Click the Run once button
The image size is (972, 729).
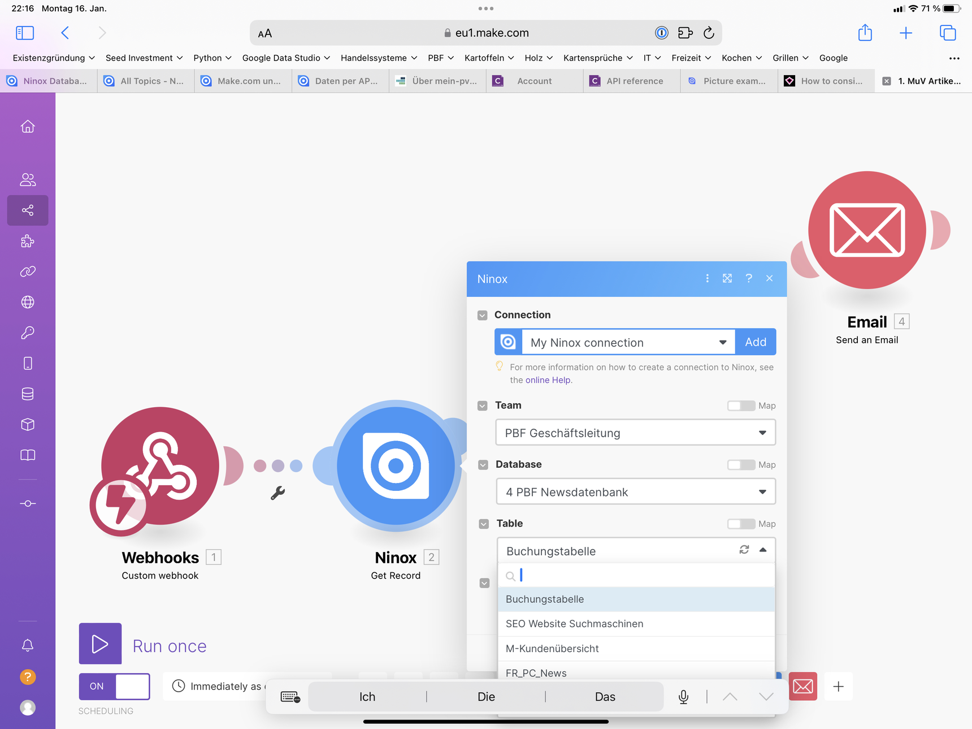tap(100, 644)
